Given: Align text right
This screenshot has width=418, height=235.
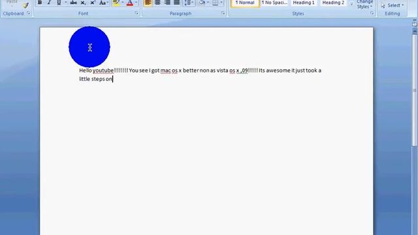Looking at the screenshot, I should coord(167,3).
